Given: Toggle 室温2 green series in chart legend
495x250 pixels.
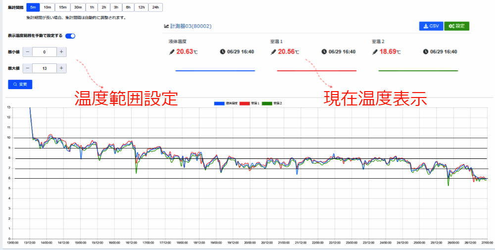Looking at the screenshot, I should click(267, 103).
